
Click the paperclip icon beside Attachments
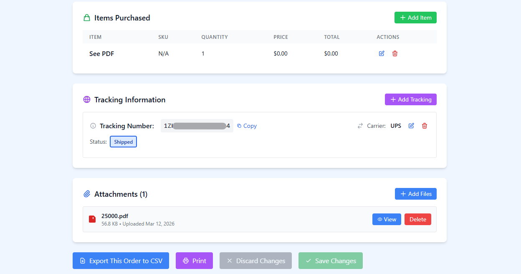coord(87,194)
